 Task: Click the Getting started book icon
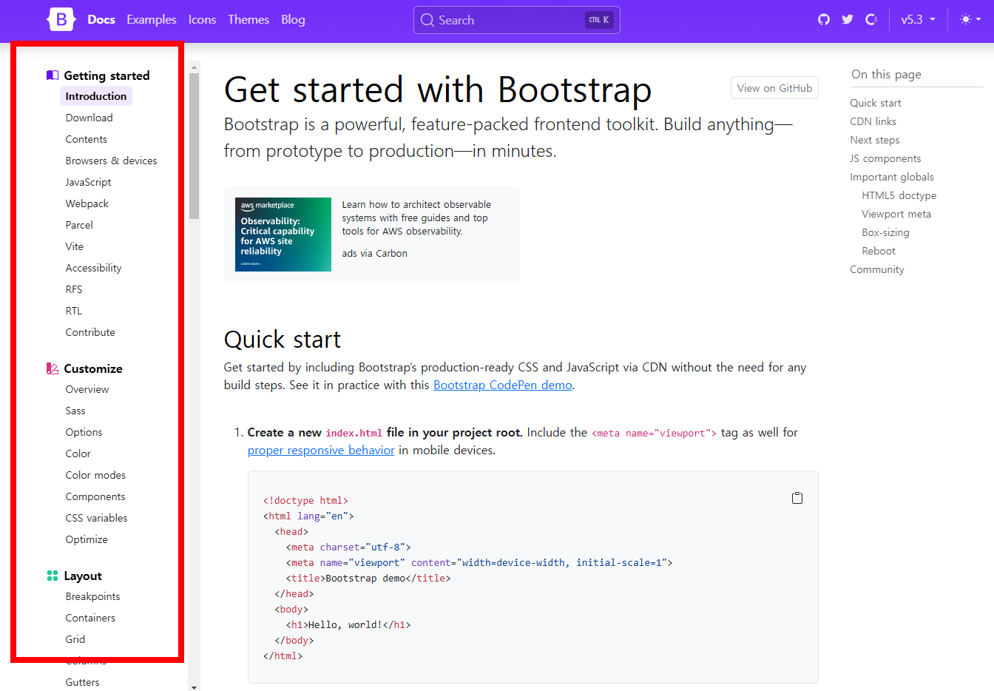[x=53, y=75]
